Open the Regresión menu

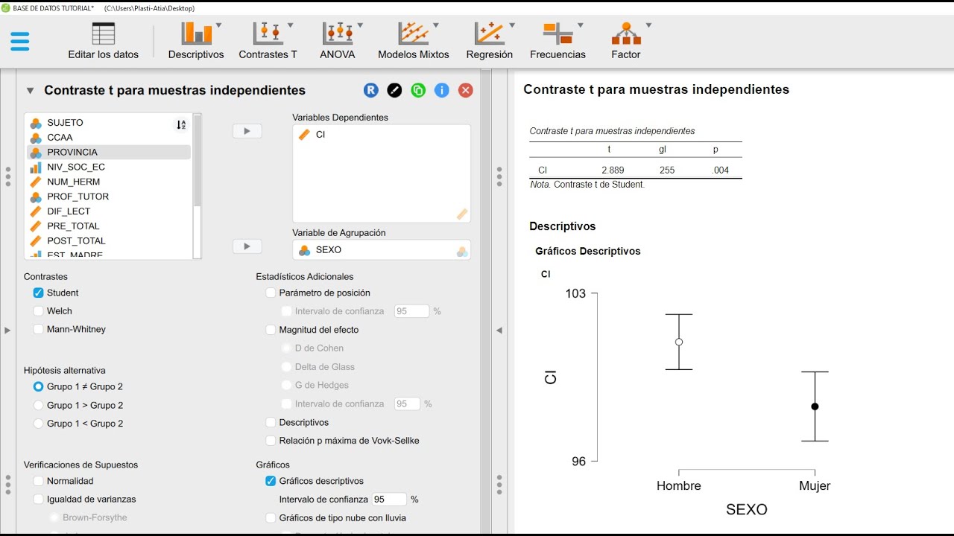(x=490, y=41)
